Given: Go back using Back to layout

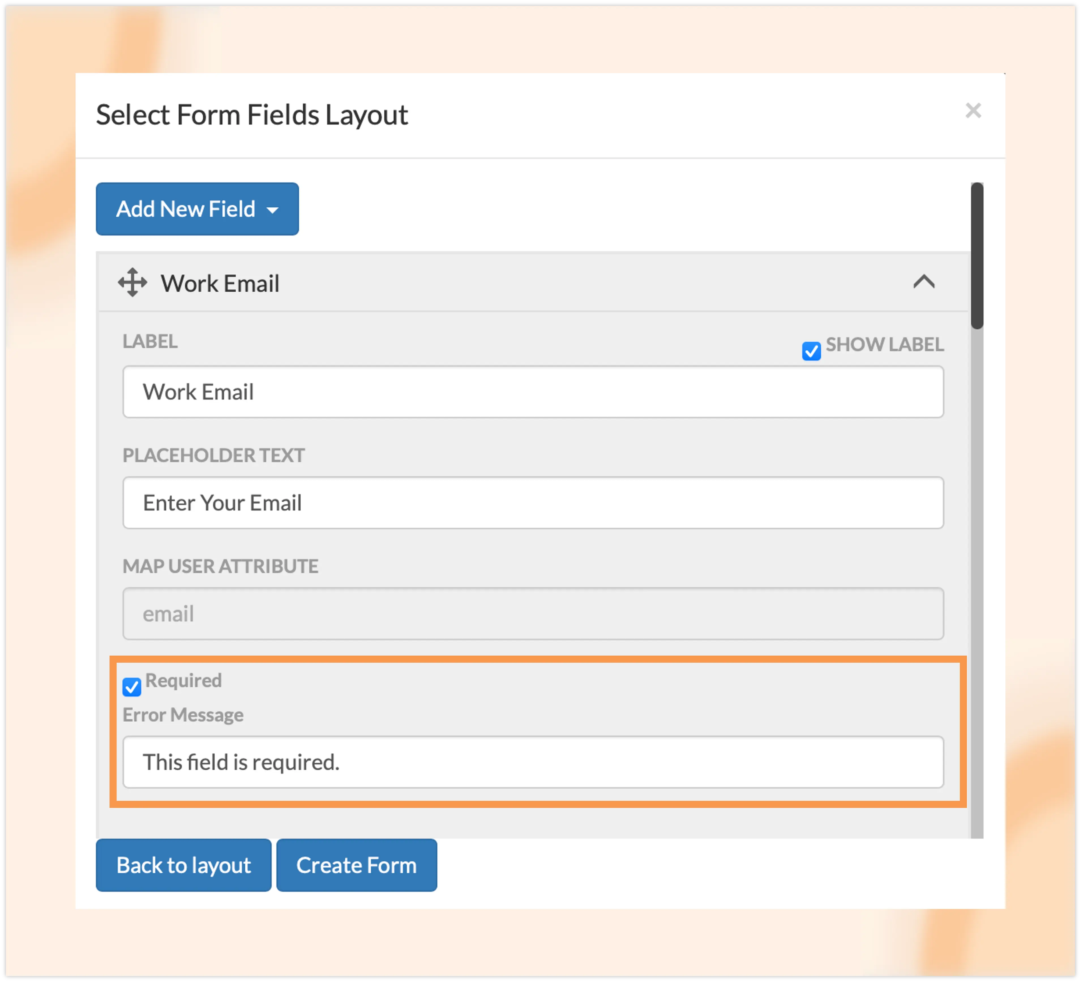Looking at the screenshot, I should click(x=183, y=865).
